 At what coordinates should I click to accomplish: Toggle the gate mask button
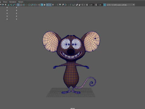(27, 5)
